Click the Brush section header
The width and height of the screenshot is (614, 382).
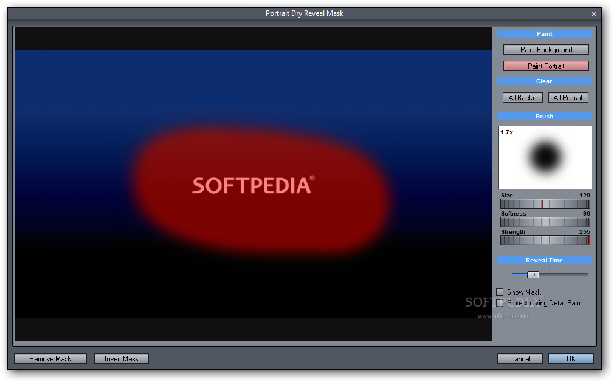coord(544,116)
